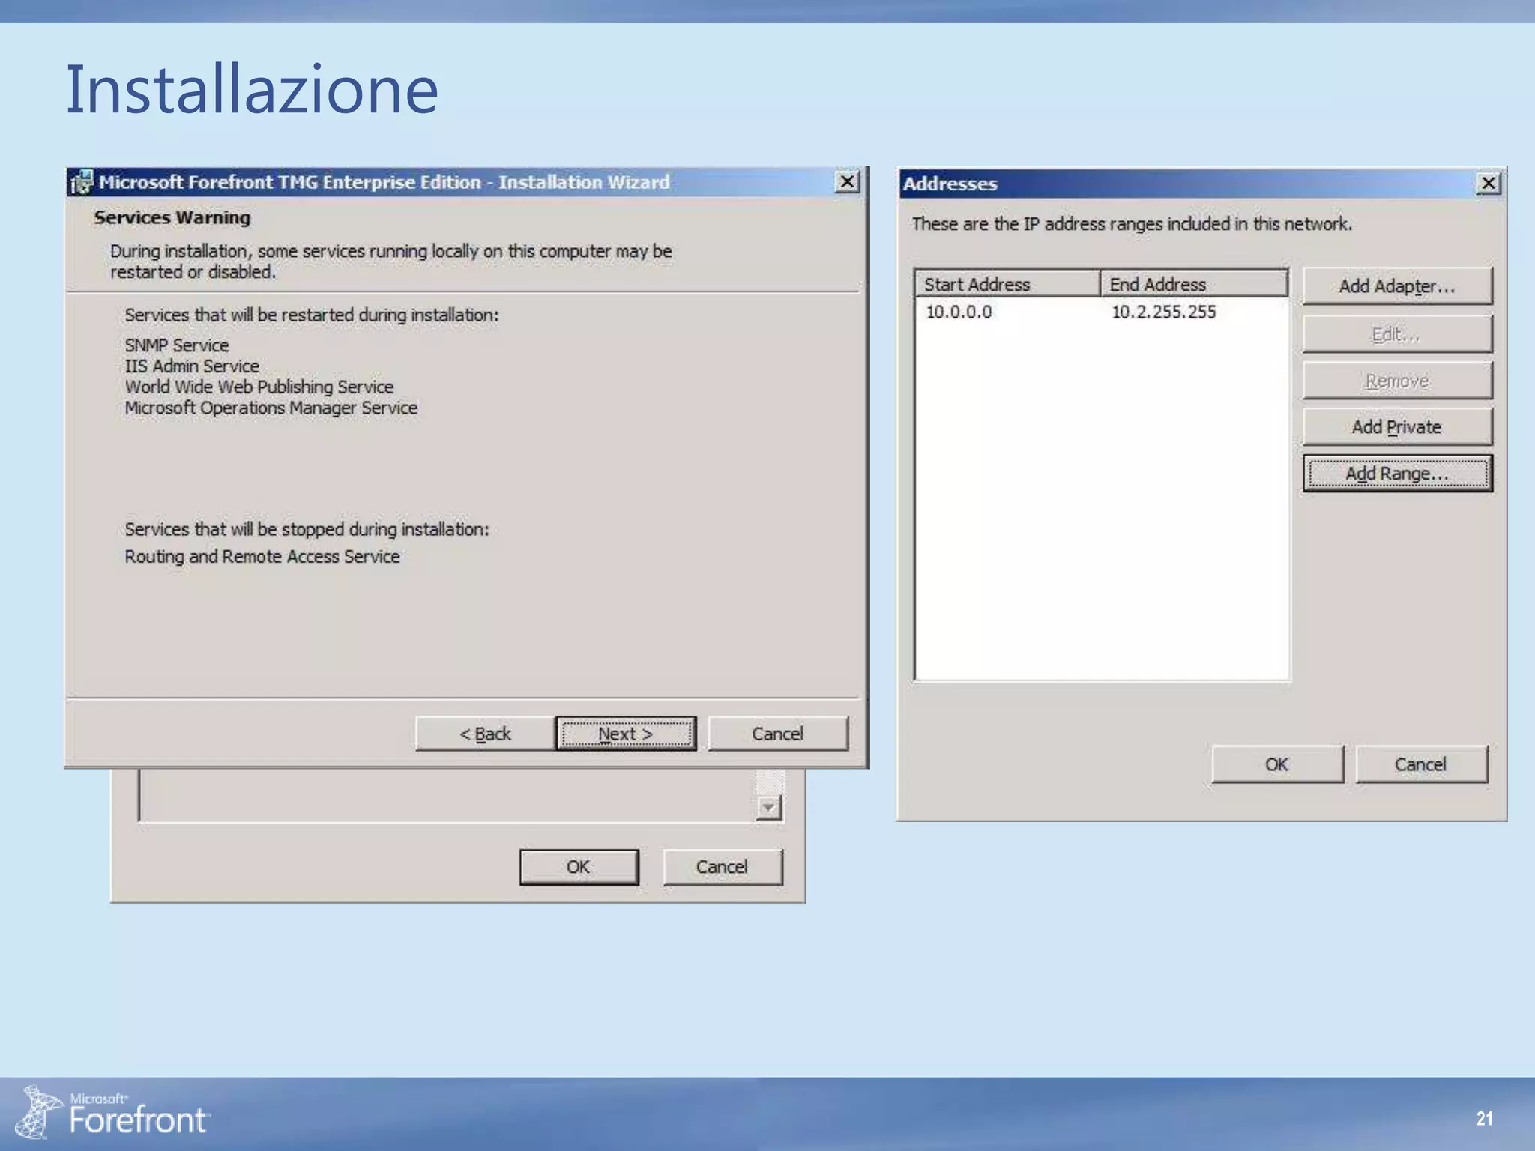Click World Wide Web Publishing Service text
1535x1151 pixels.
(x=259, y=387)
